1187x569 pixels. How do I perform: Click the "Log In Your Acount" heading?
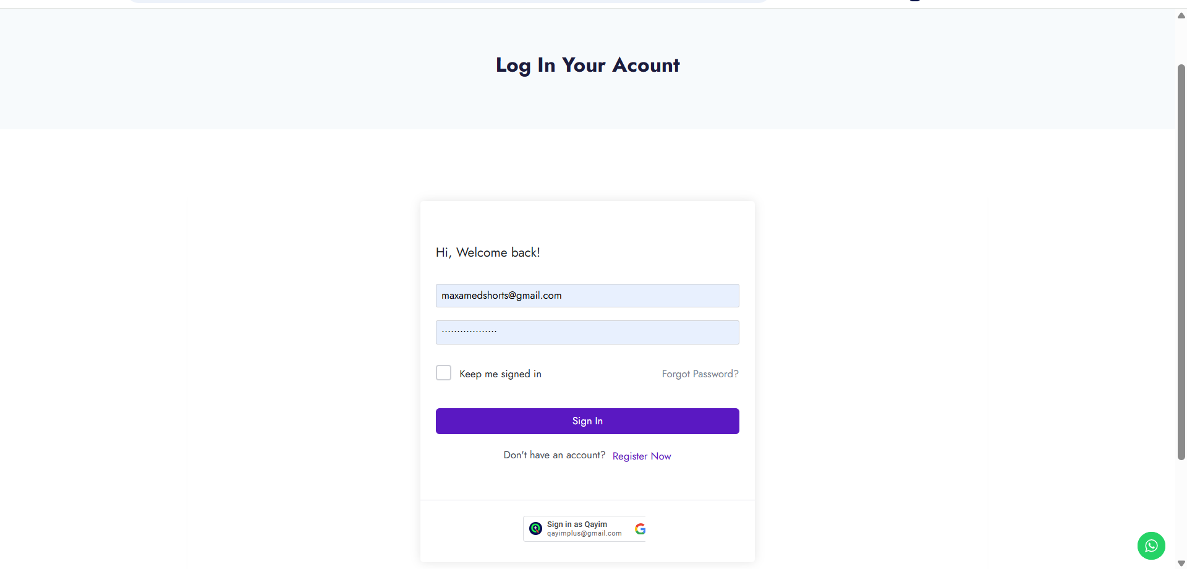click(587, 65)
